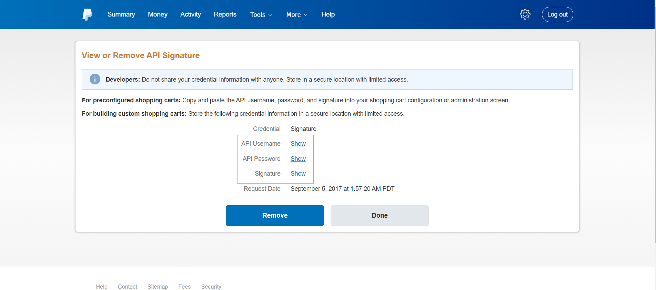
Task: Expand the Tools dropdown menu
Action: click(x=261, y=15)
